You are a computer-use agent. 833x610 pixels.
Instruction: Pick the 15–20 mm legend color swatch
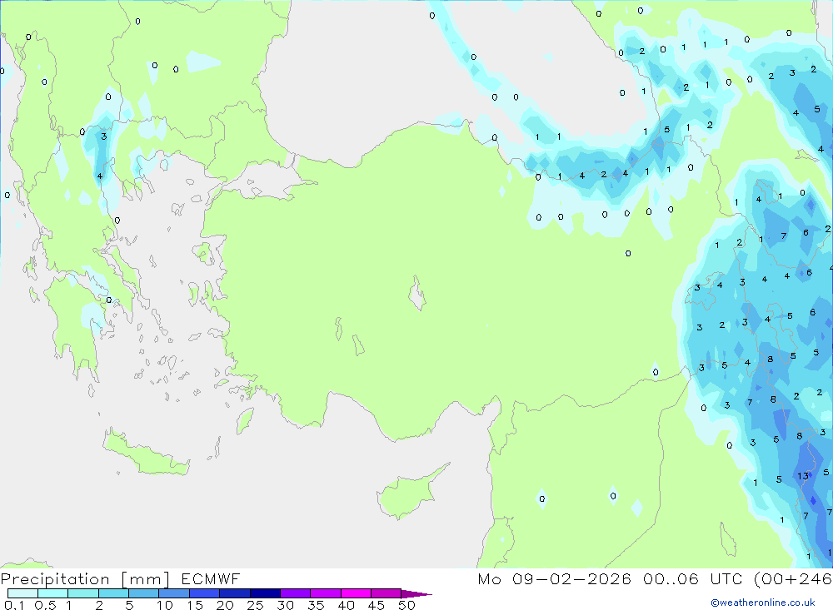(204, 593)
